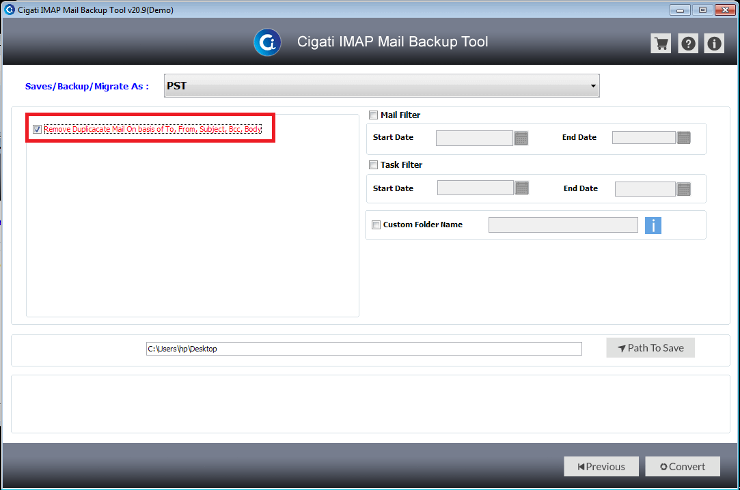Click the Mail Filter Start Date field
Screen dimensions: 740x490
(474, 138)
